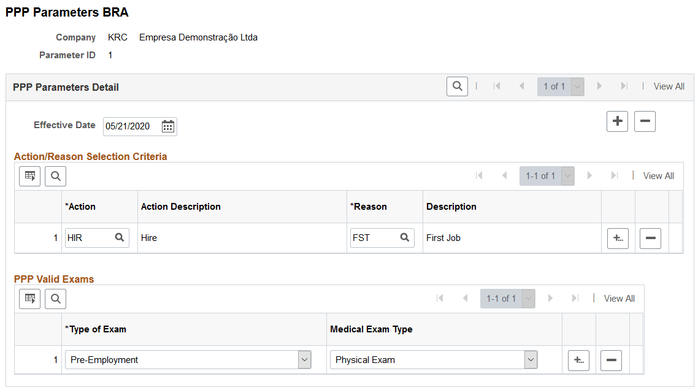Viewport: 698px width, 390px height.
Task: Open the Type of Exam dropdown
Action: 305,361
